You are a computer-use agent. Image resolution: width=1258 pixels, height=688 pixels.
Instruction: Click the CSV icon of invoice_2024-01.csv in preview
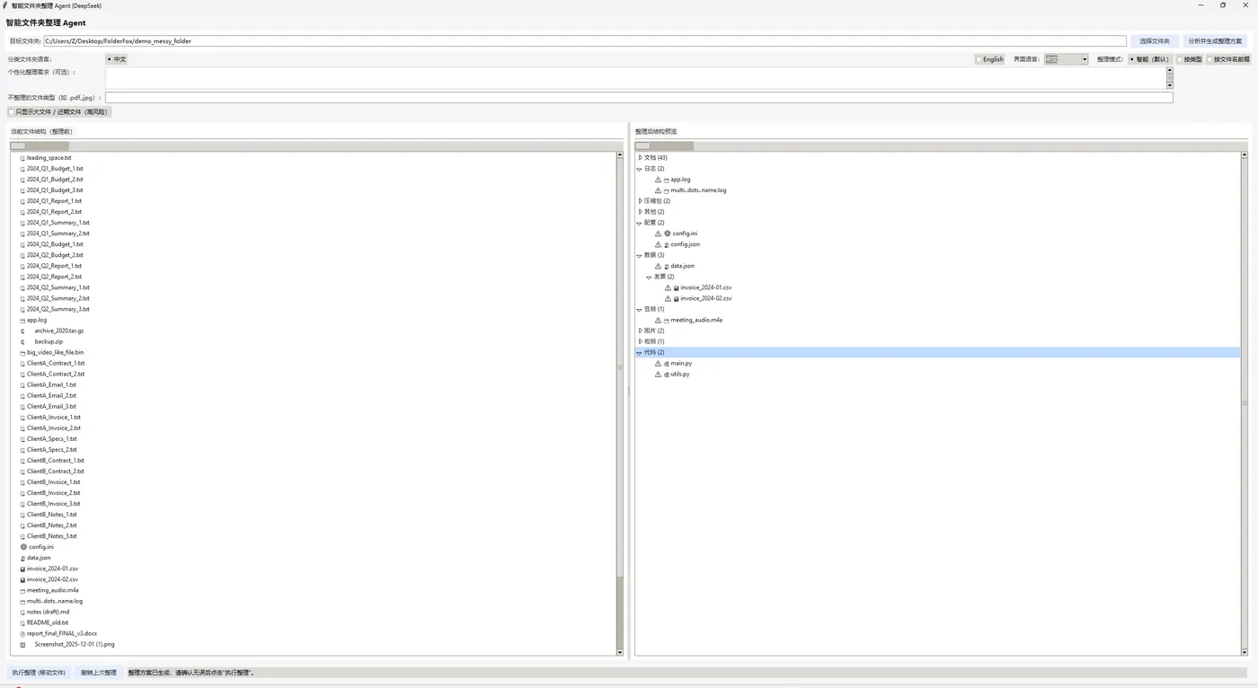coord(677,287)
